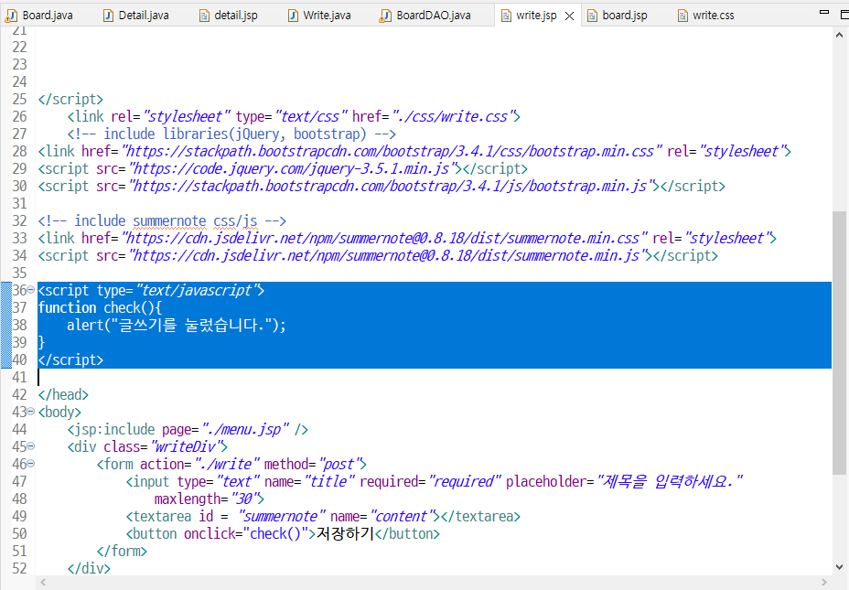Click the Write.java file icon
This screenshot has height=590, width=849.
point(293,16)
